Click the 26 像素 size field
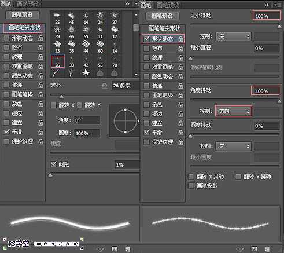The height and width of the screenshot is (253, 284). (x=126, y=86)
